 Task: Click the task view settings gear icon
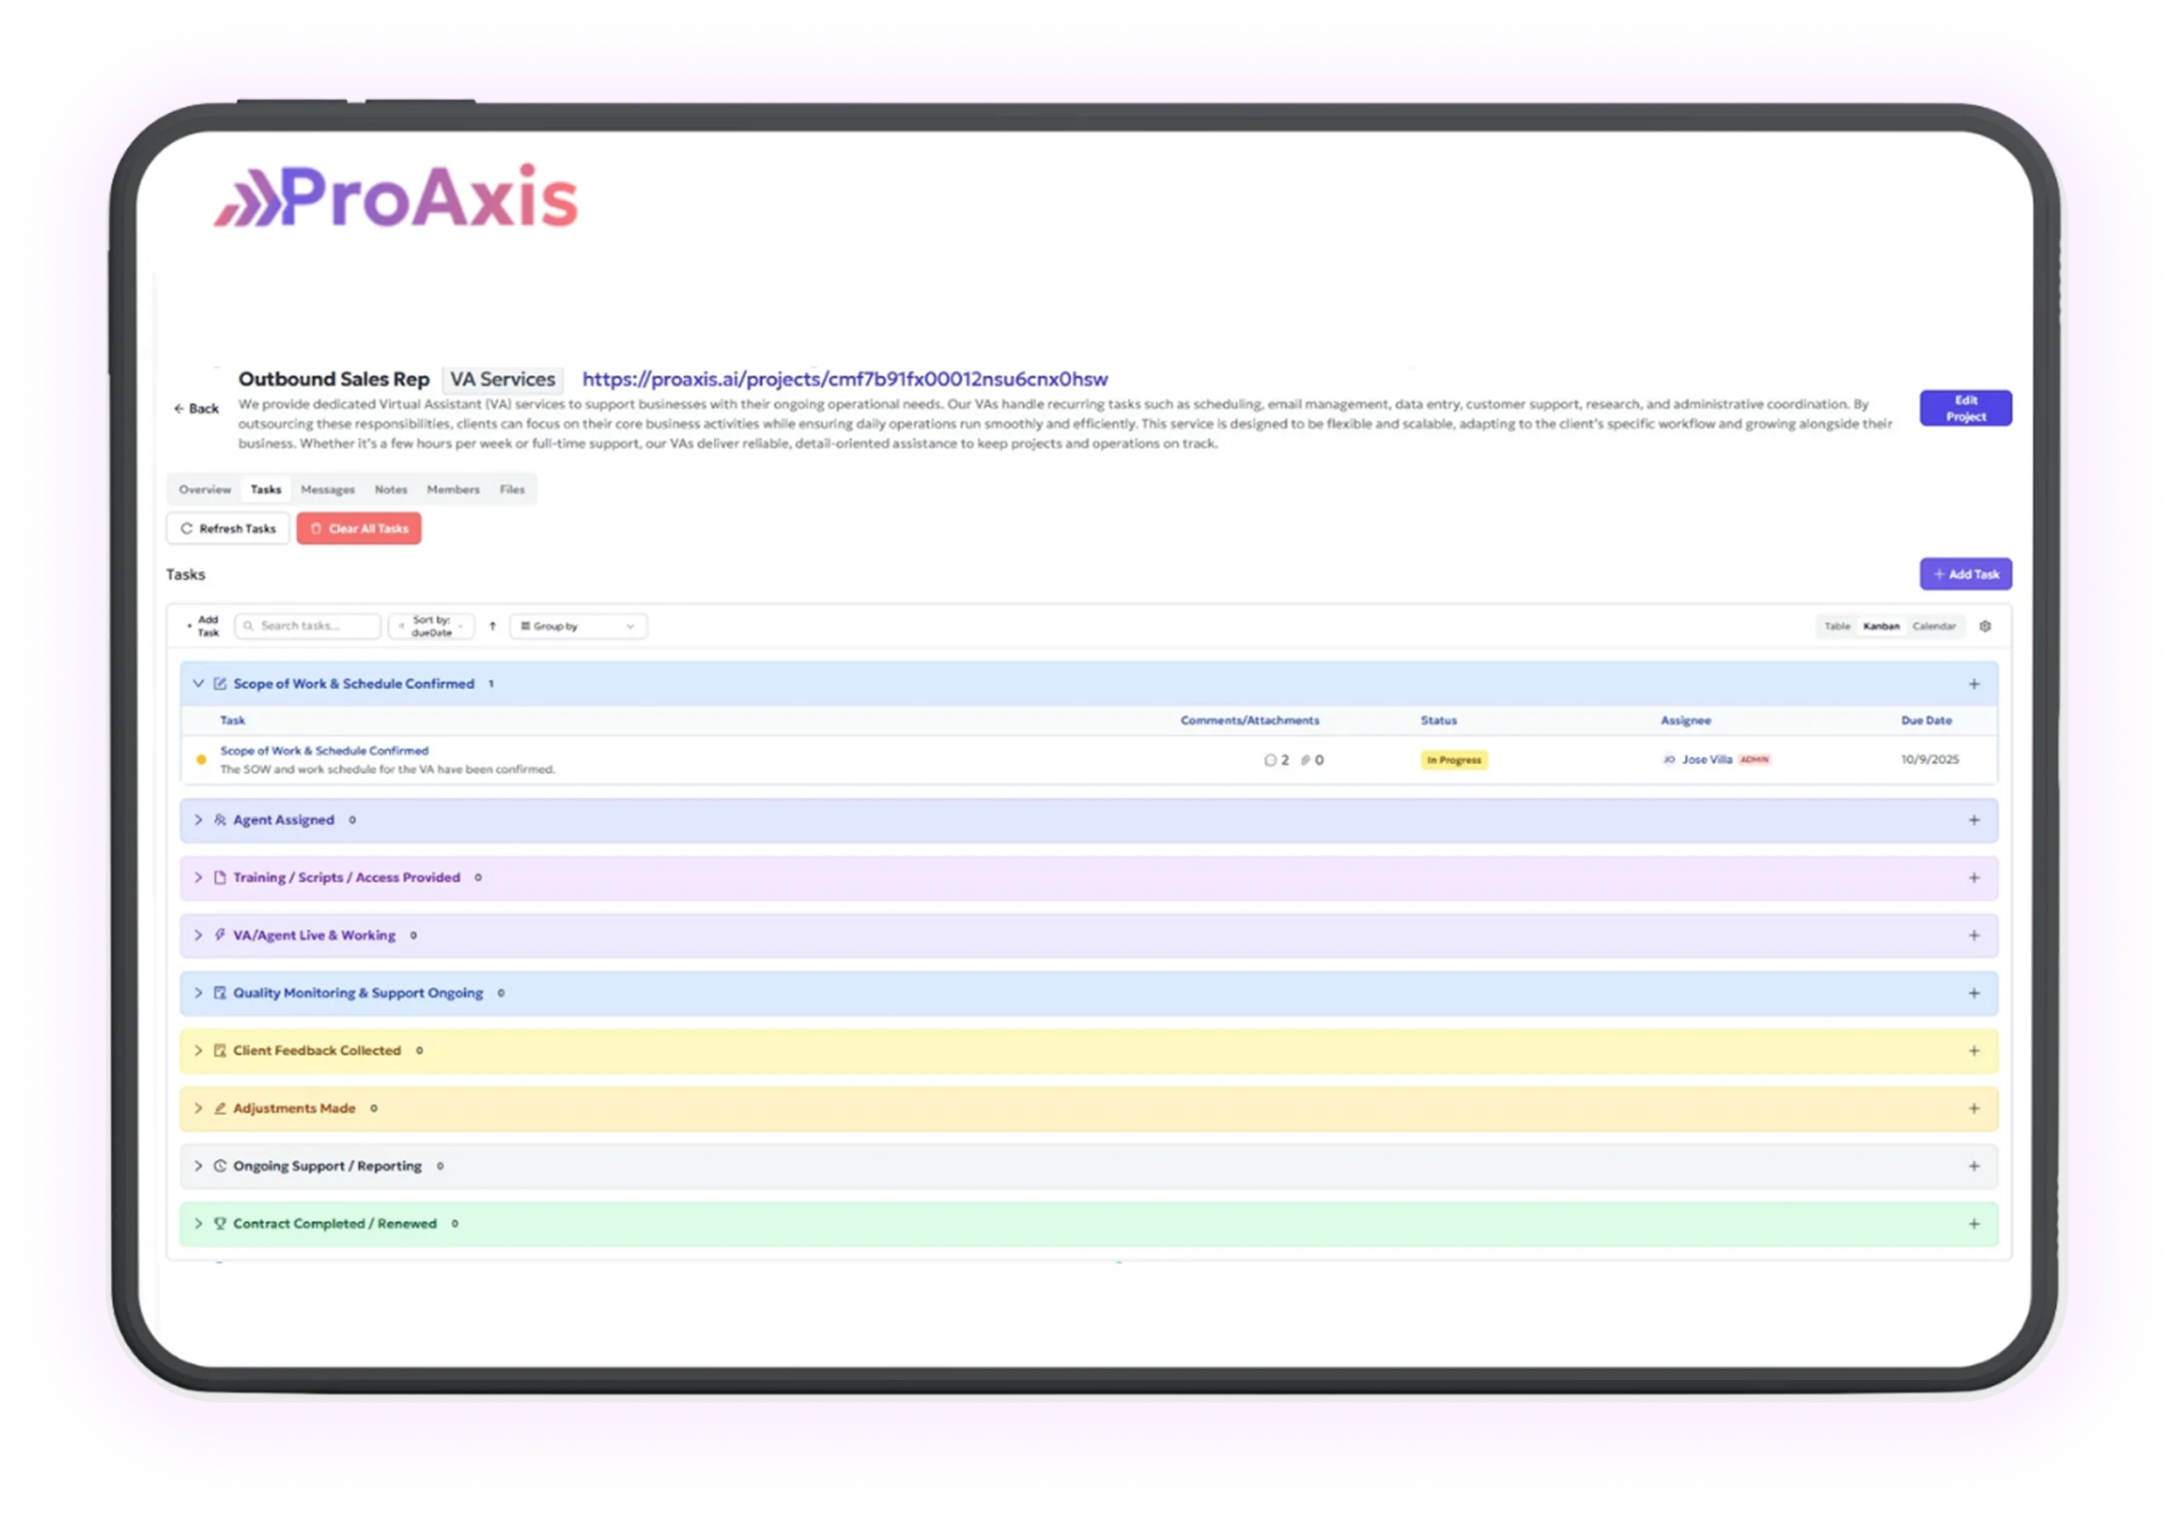click(1985, 626)
